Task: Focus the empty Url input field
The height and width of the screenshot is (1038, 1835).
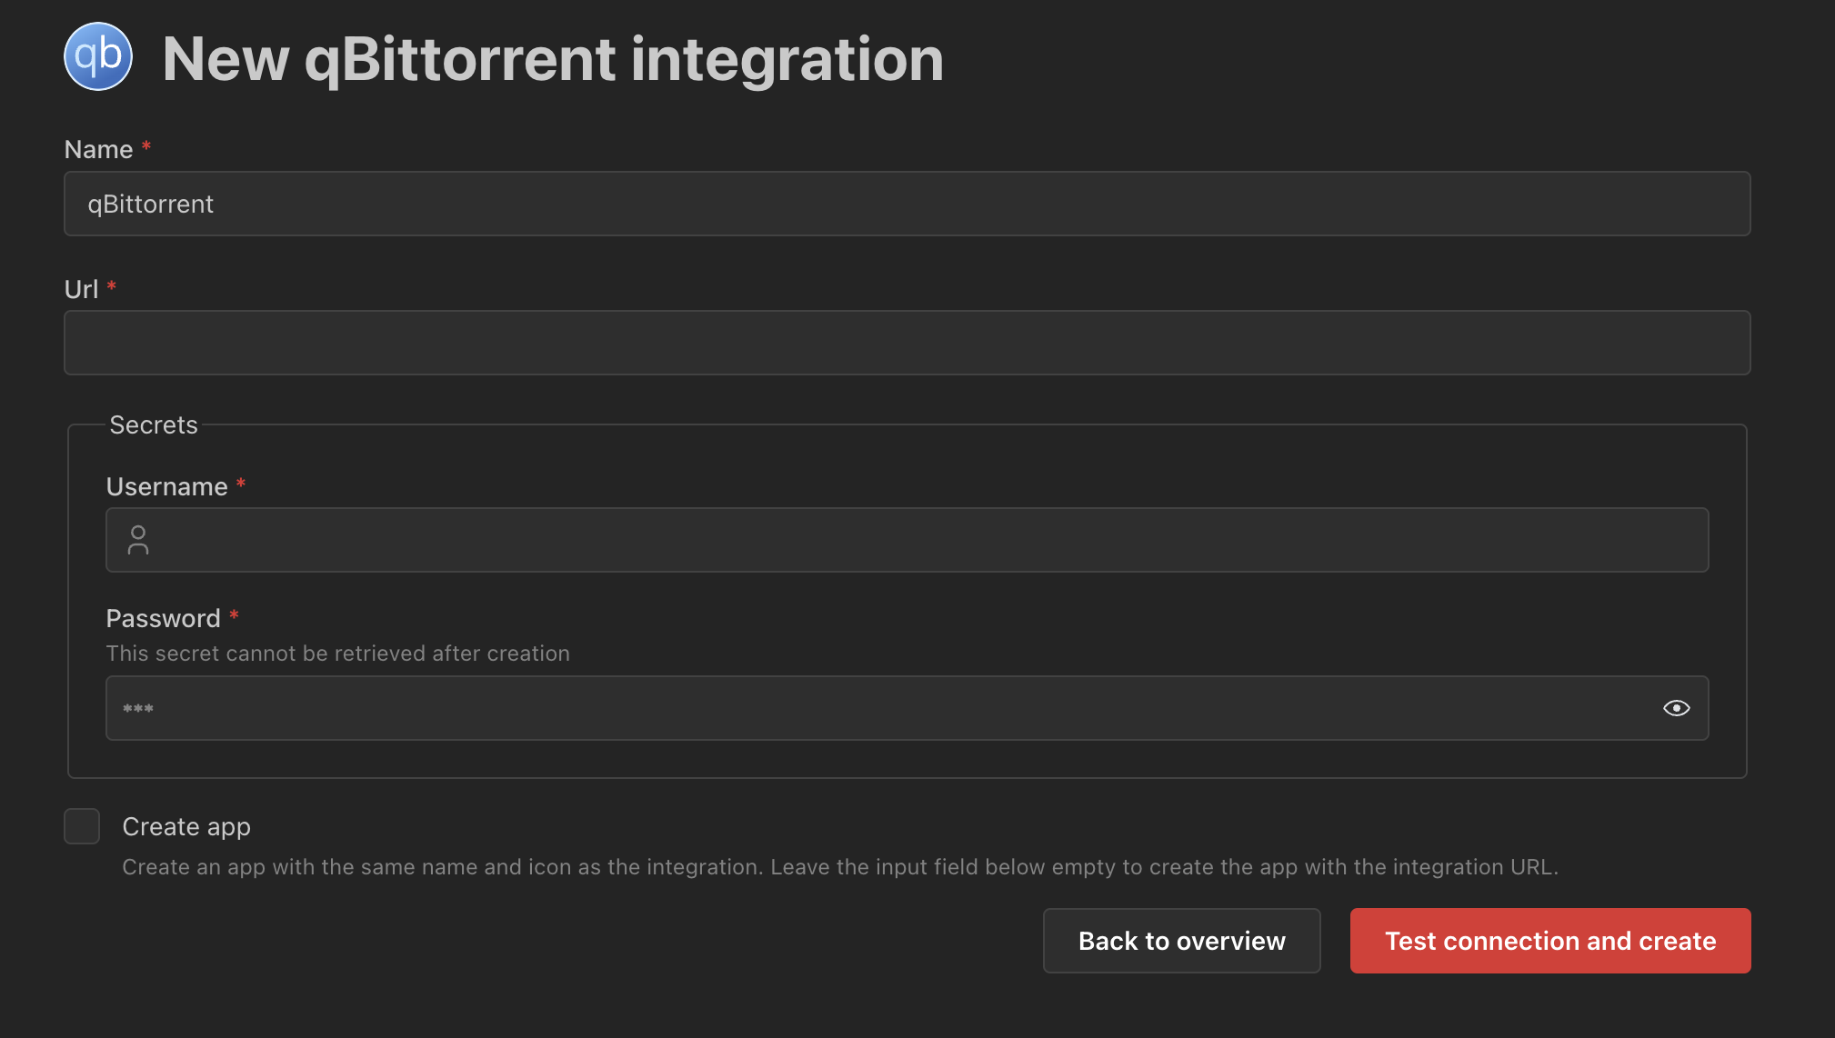Action: (x=907, y=343)
